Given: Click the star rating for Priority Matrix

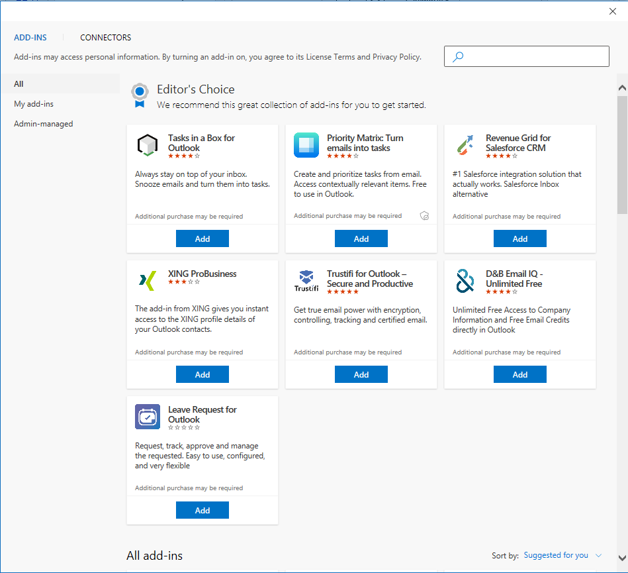Looking at the screenshot, I should click(343, 156).
